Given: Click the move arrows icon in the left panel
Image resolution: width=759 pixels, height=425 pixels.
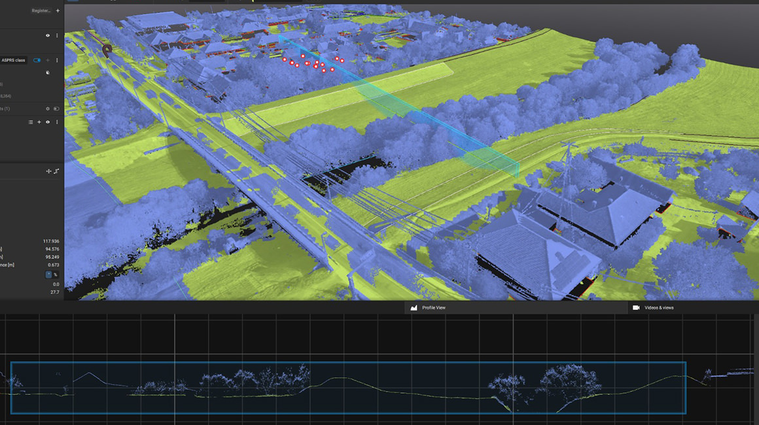Looking at the screenshot, I should [48, 171].
